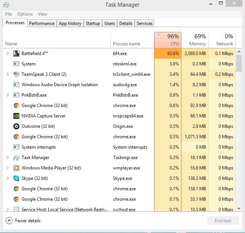Click the NVIDIA Capture Server icon
This screenshot has width=245, height=233.
(x=16, y=116)
